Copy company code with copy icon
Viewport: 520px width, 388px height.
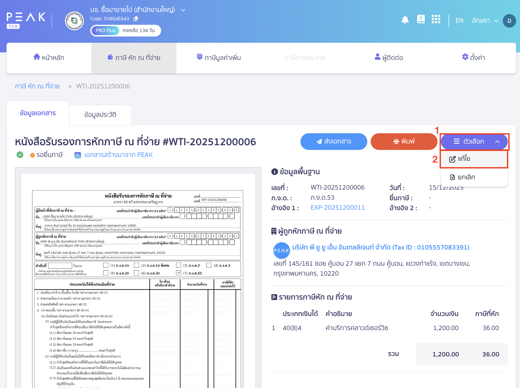pos(135,19)
